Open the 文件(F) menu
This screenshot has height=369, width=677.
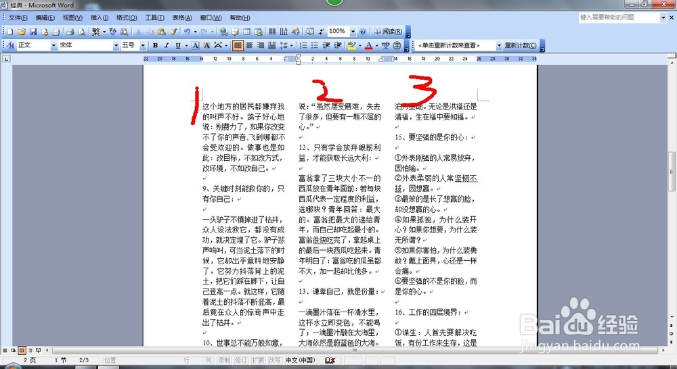coord(18,18)
